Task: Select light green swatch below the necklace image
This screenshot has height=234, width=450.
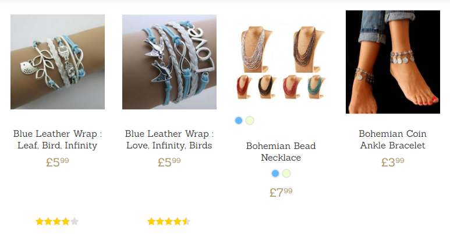Action: (x=250, y=120)
